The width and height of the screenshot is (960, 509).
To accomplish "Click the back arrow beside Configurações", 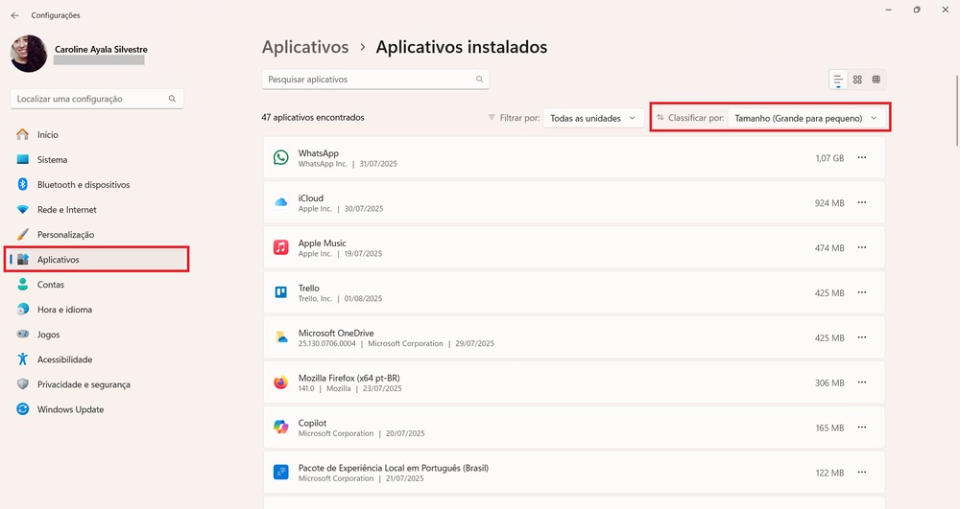I will tap(14, 15).
